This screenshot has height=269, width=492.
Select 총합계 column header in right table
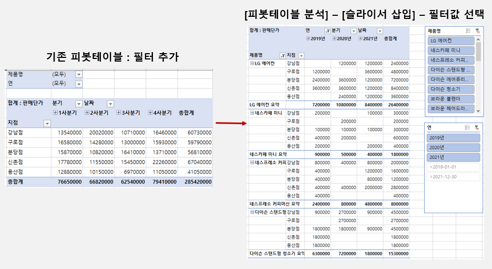[391, 38]
